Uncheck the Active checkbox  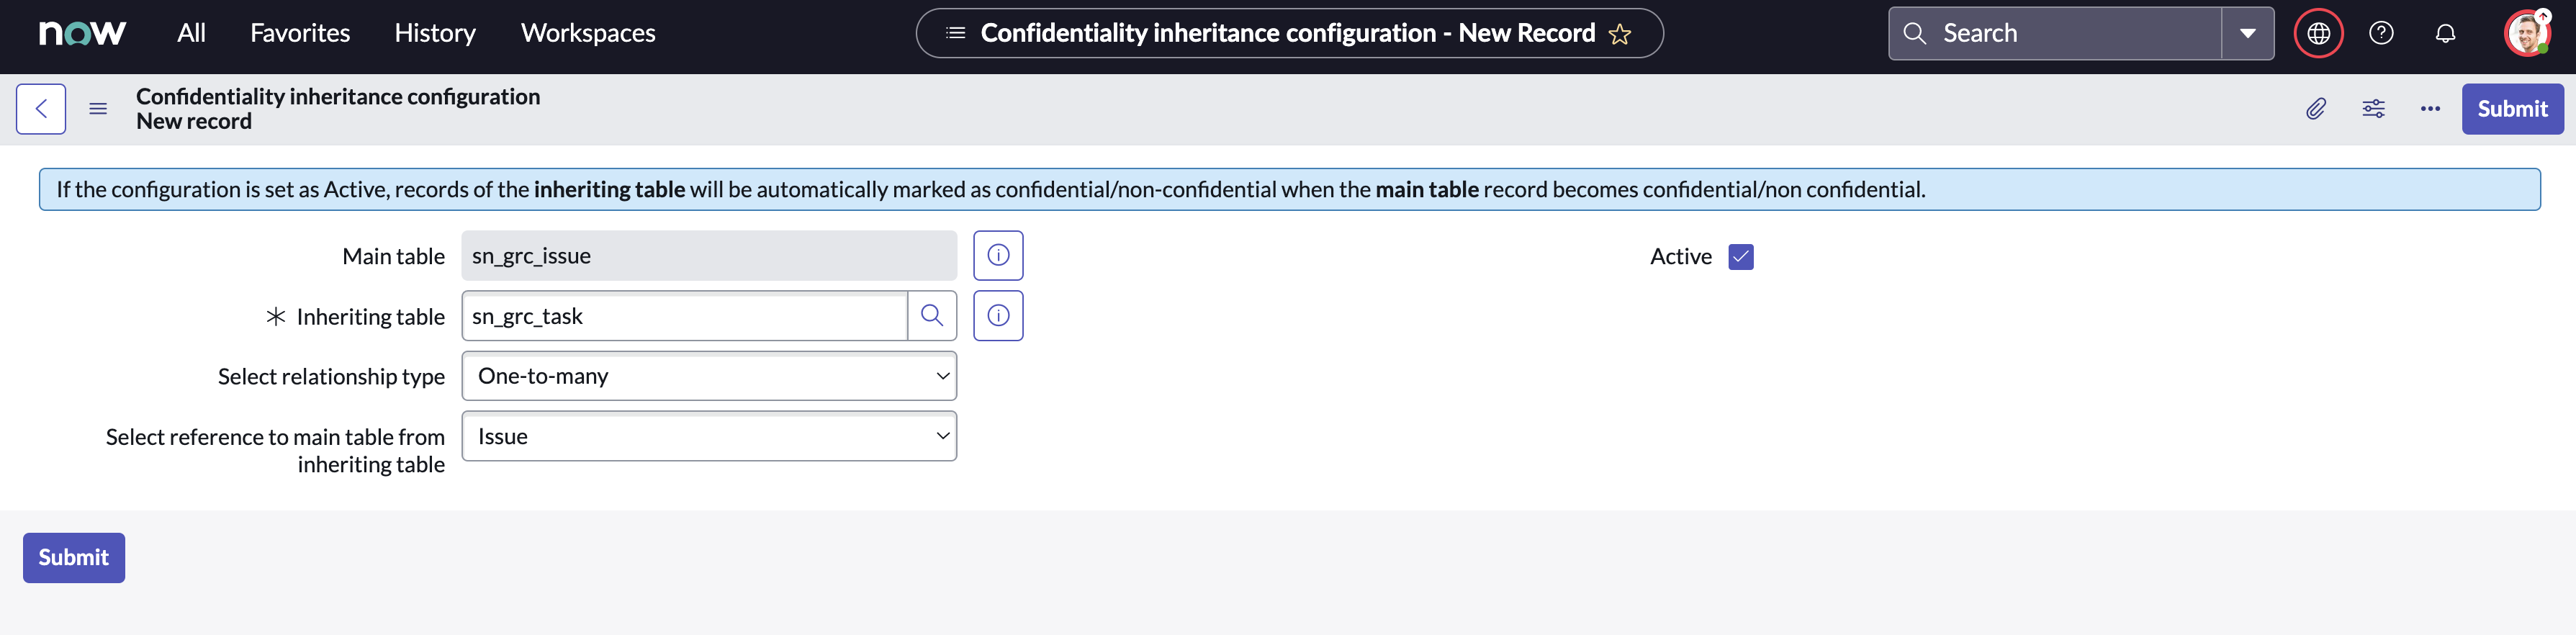(1740, 257)
